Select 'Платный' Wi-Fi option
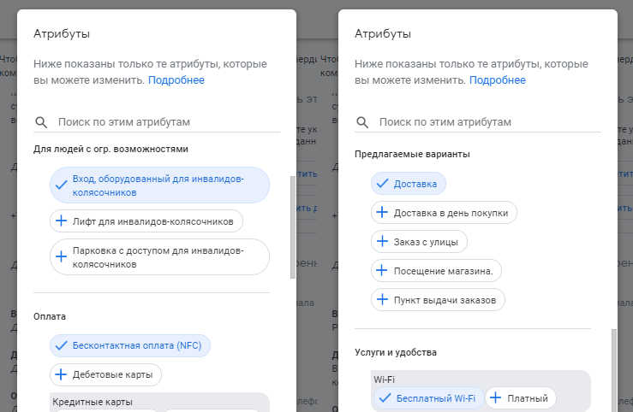The width and height of the screenshot is (633, 412). (521, 398)
